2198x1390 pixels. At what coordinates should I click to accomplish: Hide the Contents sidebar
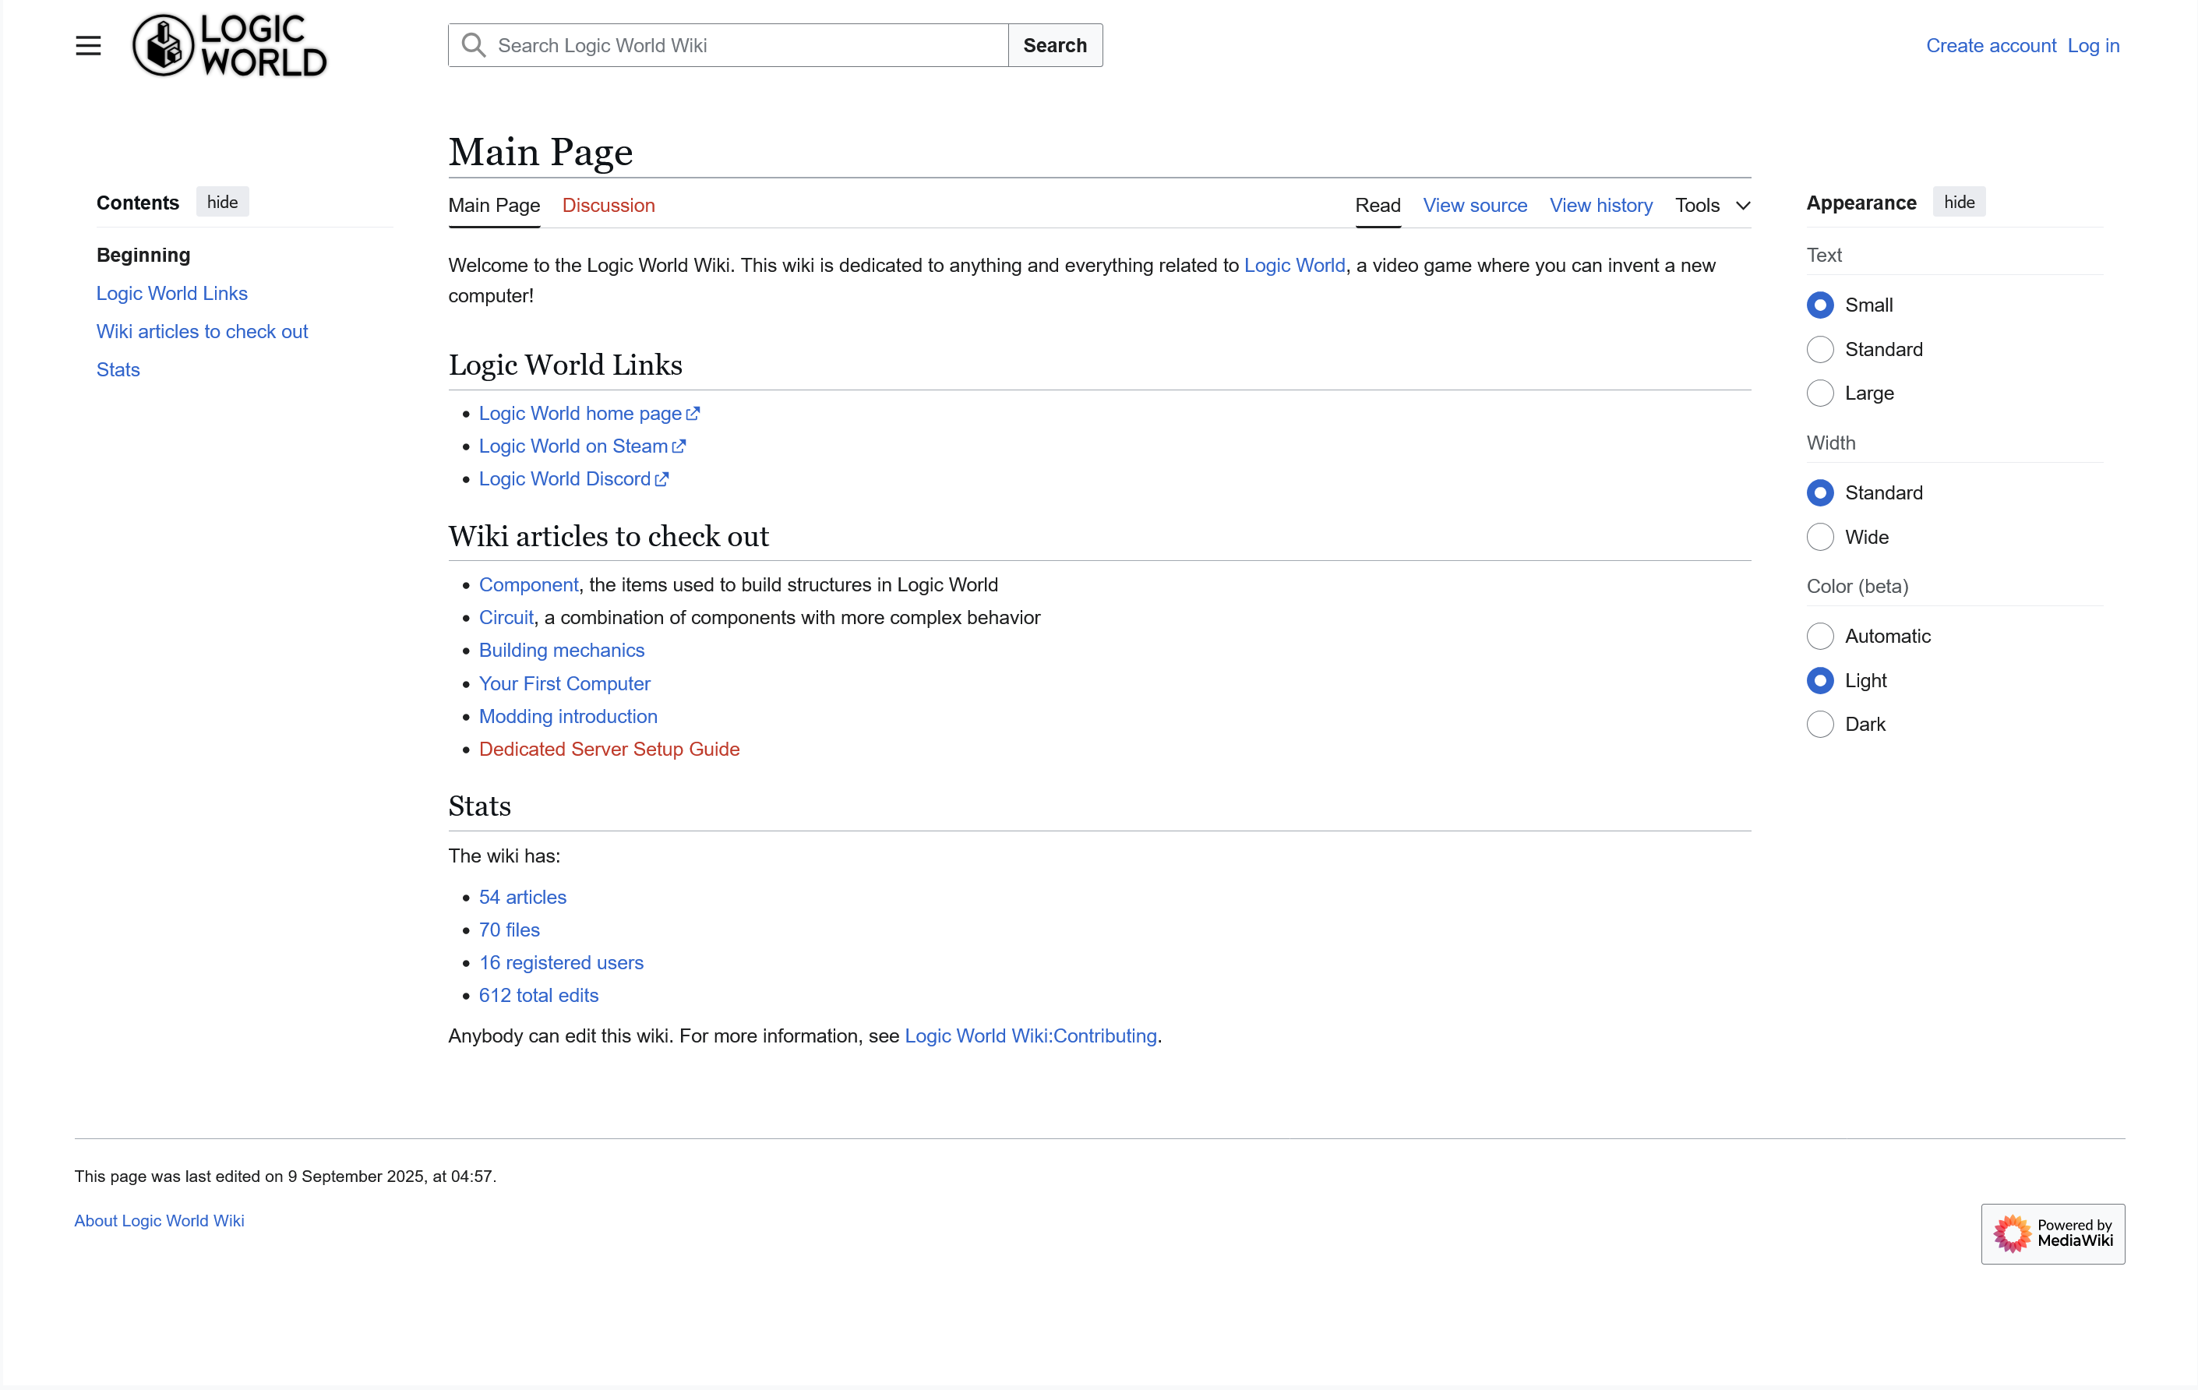(222, 202)
